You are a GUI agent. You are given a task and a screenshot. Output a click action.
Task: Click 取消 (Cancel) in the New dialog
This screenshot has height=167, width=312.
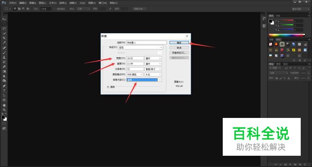point(179,48)
